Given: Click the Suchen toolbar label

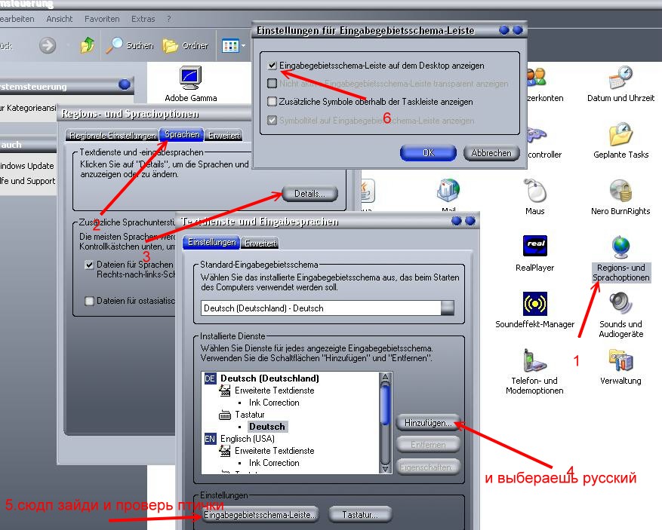Looking at the screenshot, I should tap(140, 45).
